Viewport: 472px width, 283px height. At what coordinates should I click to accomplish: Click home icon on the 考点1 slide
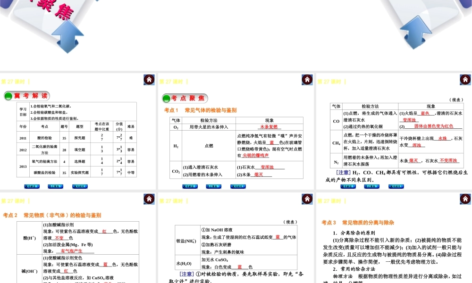(307, 80)
